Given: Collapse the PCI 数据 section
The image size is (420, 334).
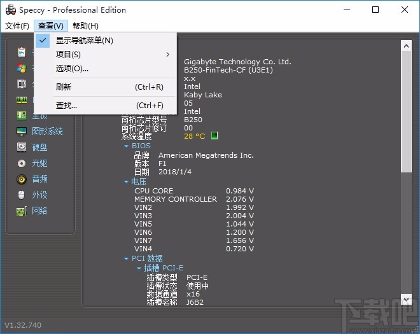Looking at the screenshot, I should click(126, 258).
